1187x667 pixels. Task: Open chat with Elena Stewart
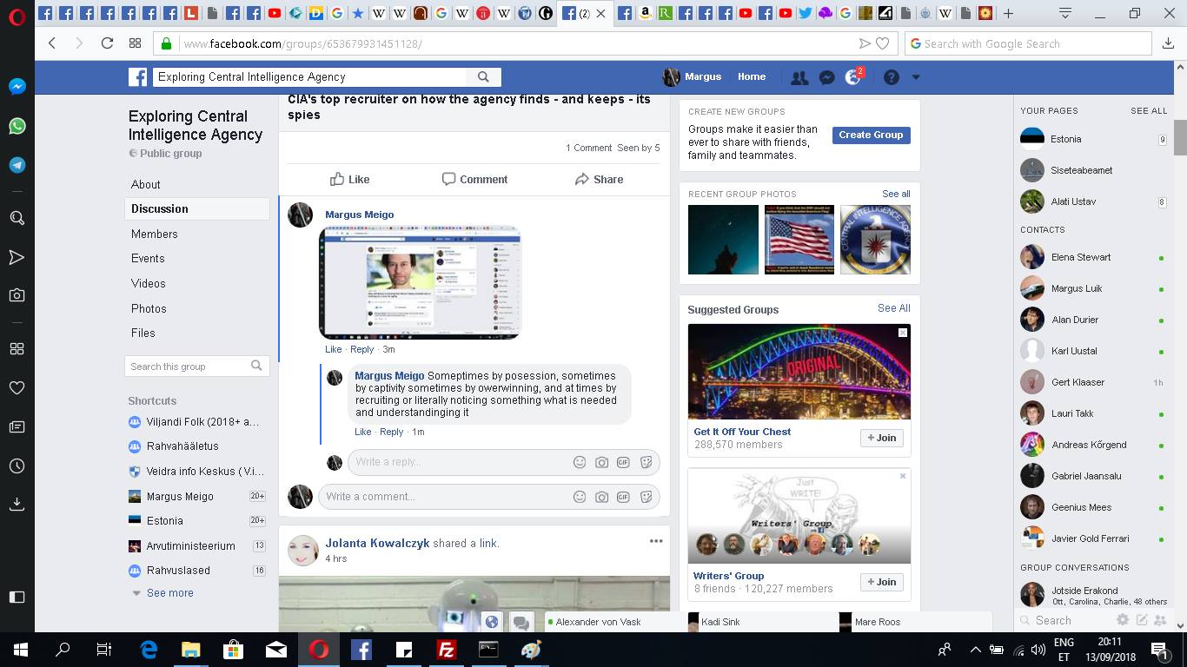coord(1081,257)
